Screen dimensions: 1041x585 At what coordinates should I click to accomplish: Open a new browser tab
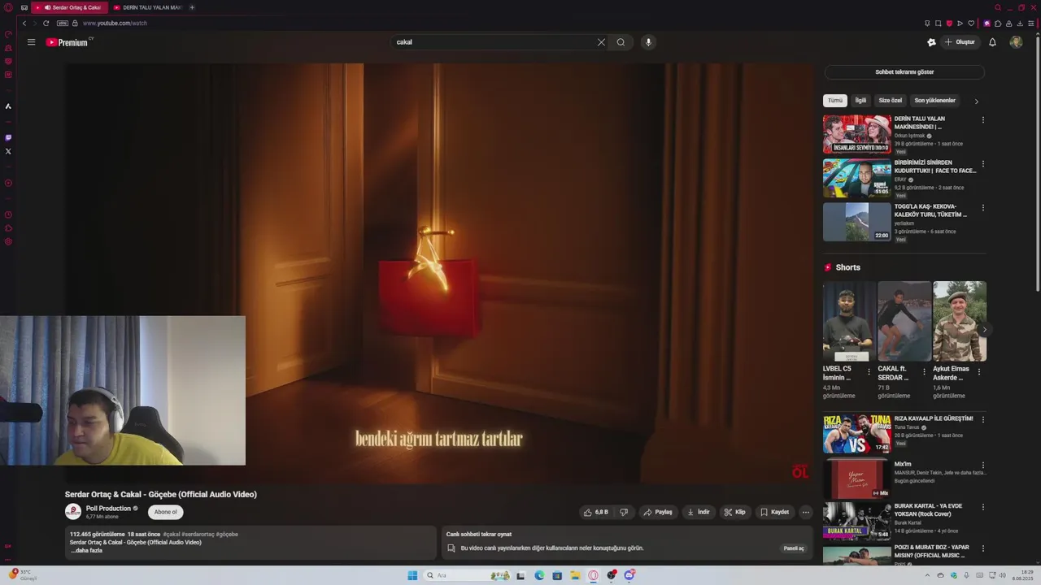192,7
